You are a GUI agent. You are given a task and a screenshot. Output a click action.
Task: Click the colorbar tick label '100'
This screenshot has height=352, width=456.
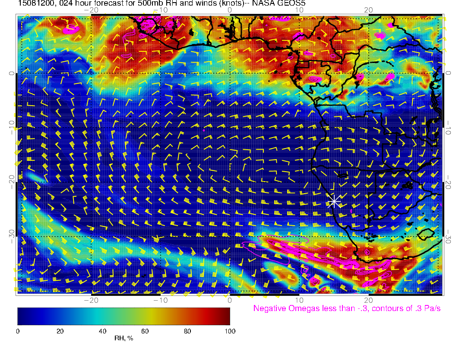[x=230, y=331]
